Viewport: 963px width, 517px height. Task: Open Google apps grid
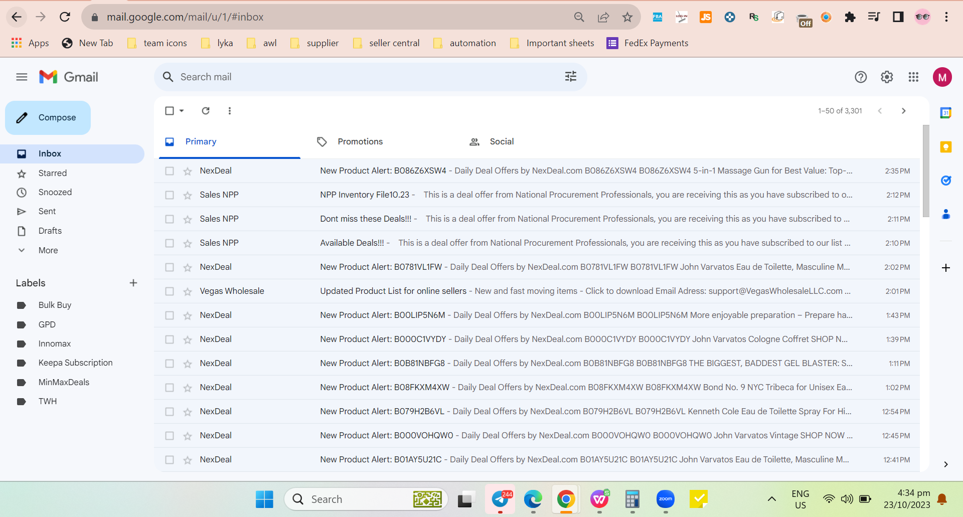913,77
